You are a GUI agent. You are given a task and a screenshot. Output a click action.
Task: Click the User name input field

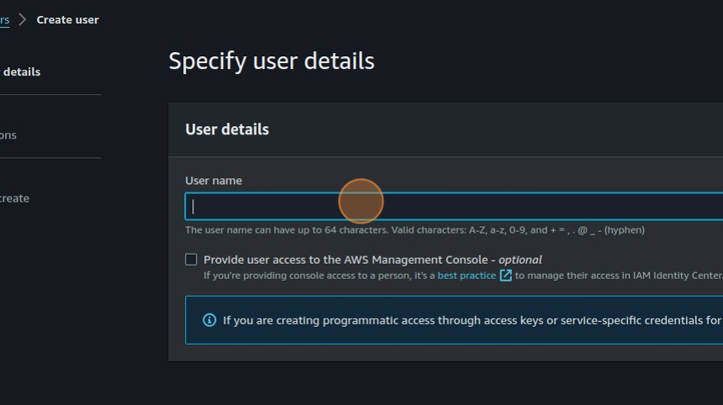454,207
